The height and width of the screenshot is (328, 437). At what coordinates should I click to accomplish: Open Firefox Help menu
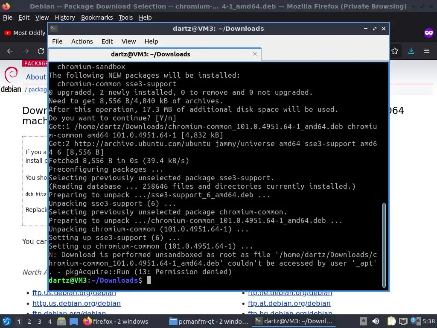145,18
